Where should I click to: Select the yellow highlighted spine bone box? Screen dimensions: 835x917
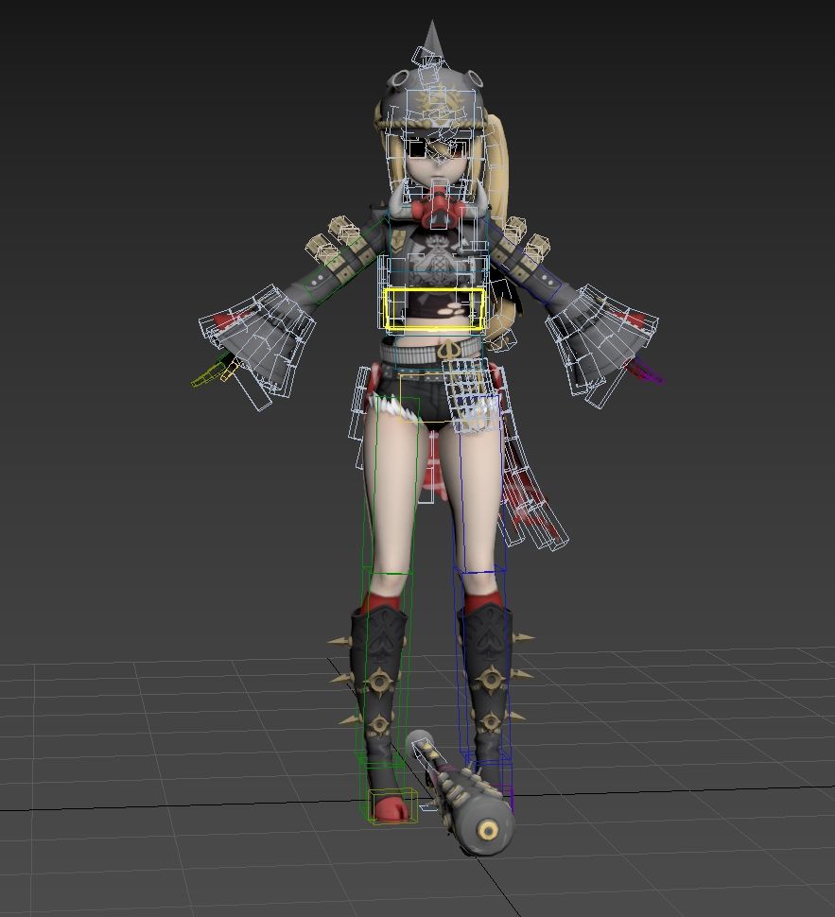(434, 309)
